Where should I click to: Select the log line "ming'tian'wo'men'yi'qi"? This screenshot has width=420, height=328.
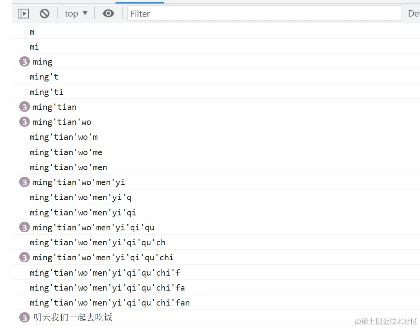click(x=83, y=213)
